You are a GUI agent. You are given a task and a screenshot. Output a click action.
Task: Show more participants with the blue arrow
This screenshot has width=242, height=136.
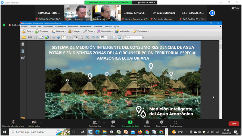pos(212,13)
